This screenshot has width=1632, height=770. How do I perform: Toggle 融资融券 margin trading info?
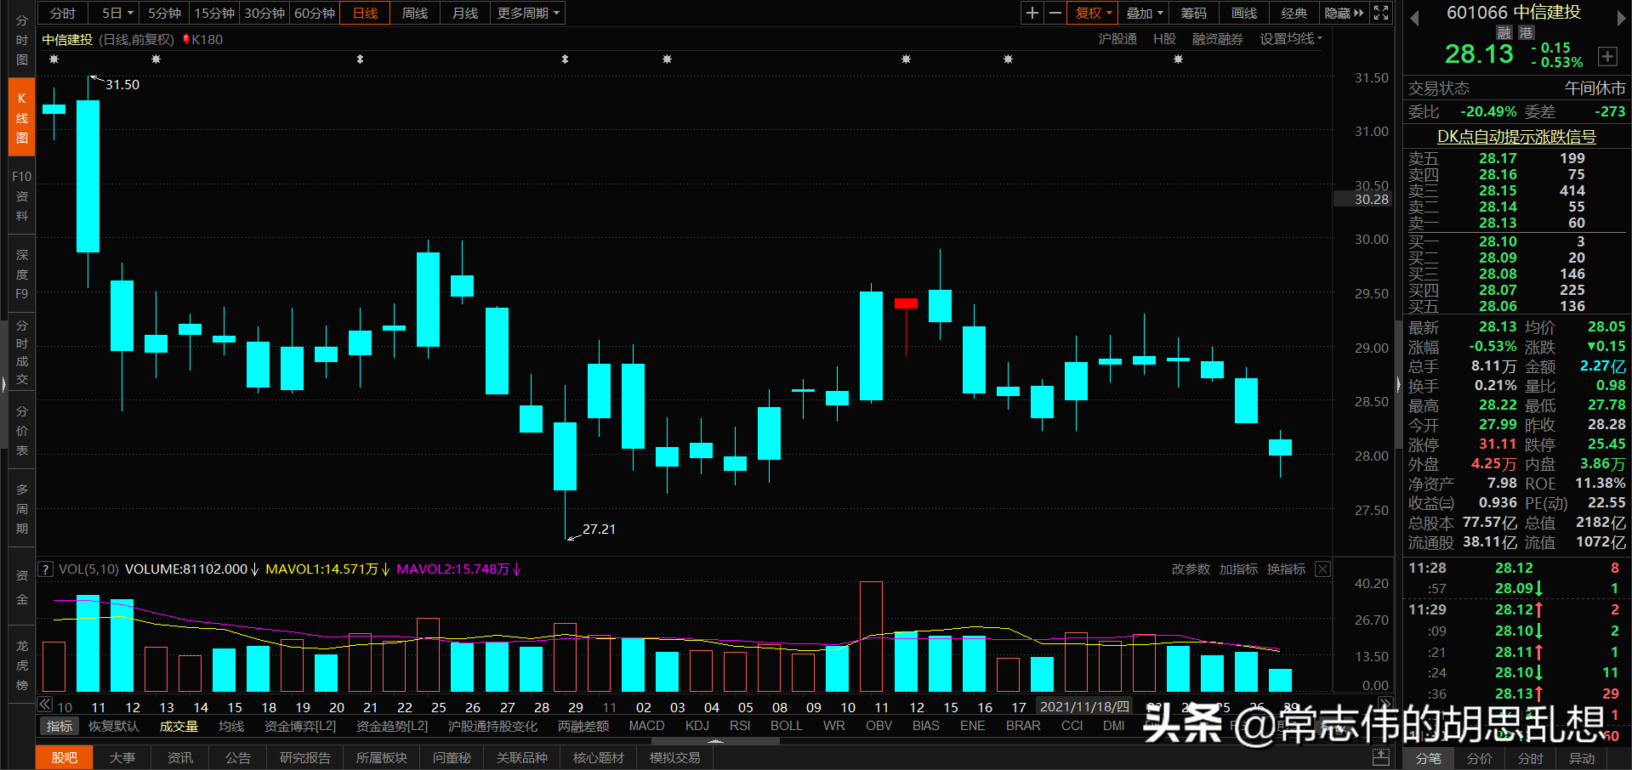(1216, 38)
